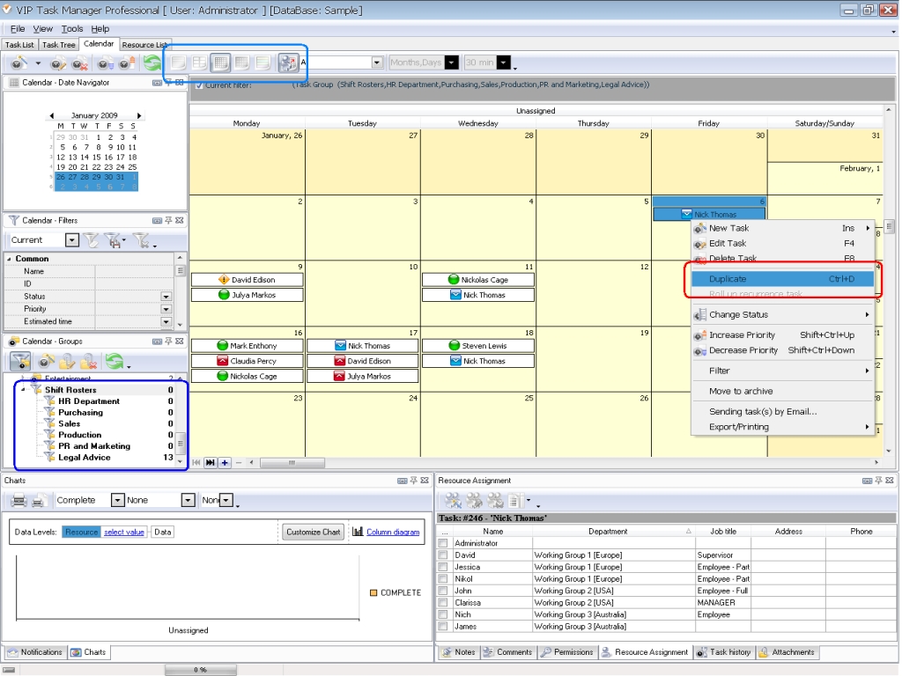Click the Column diagram link

(x=392, y=532)
